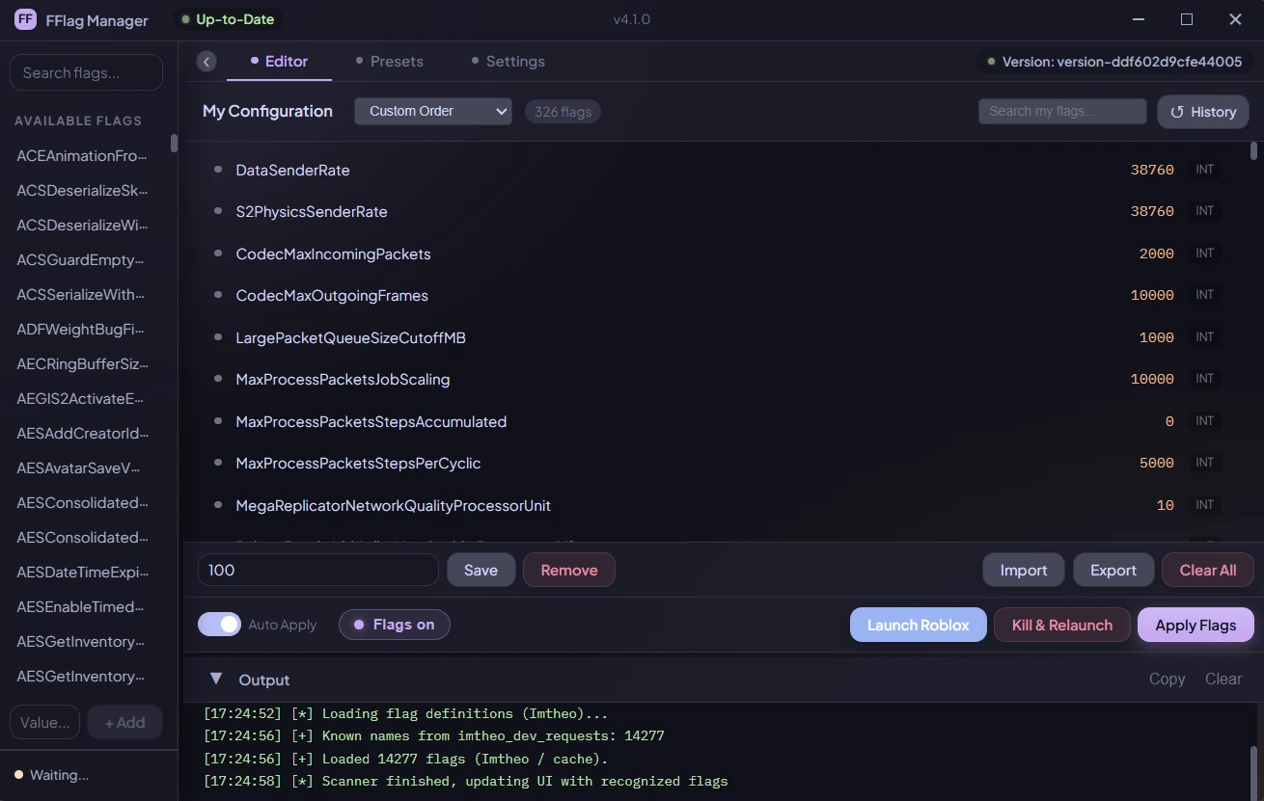Image resolution: width=1264 pixels, height=801 pixels.
Task: Click the Version badge in the tab bar
Action: 1113,62
